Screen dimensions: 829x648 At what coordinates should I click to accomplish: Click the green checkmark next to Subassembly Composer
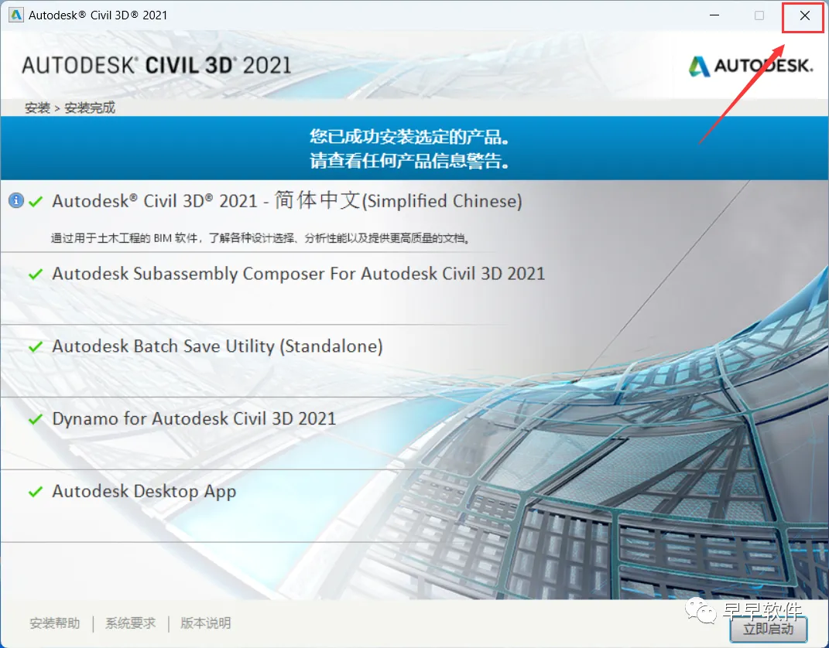[x=36, y=274]
